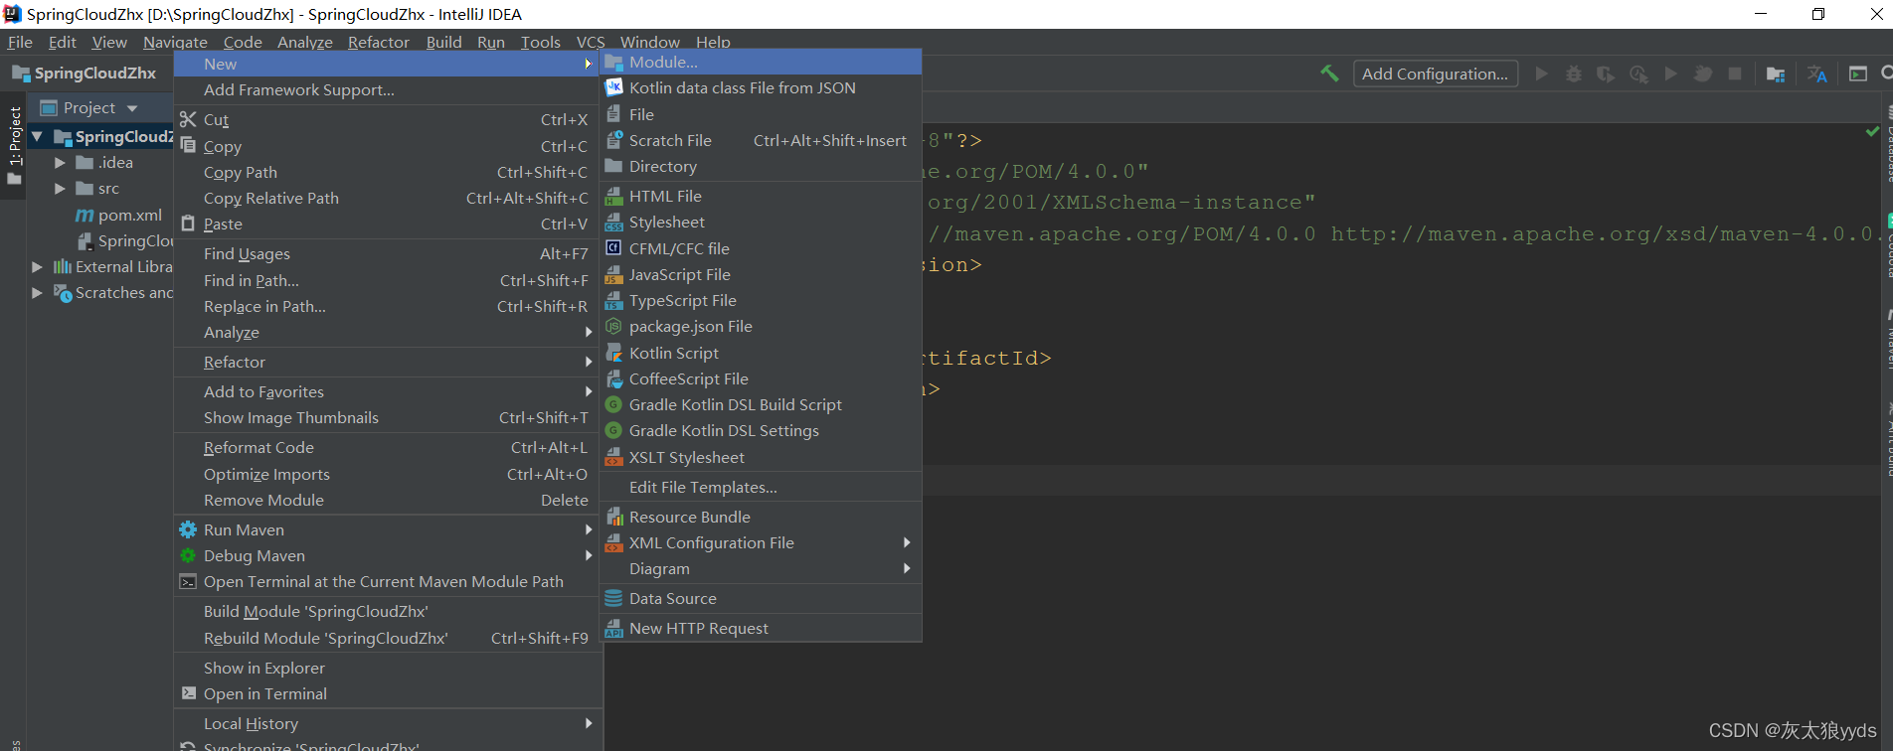Image resolution: width=1893 pixels, height=751 pixels.
Task: Click the Paste clipboard icon
Action: [188, 224]
